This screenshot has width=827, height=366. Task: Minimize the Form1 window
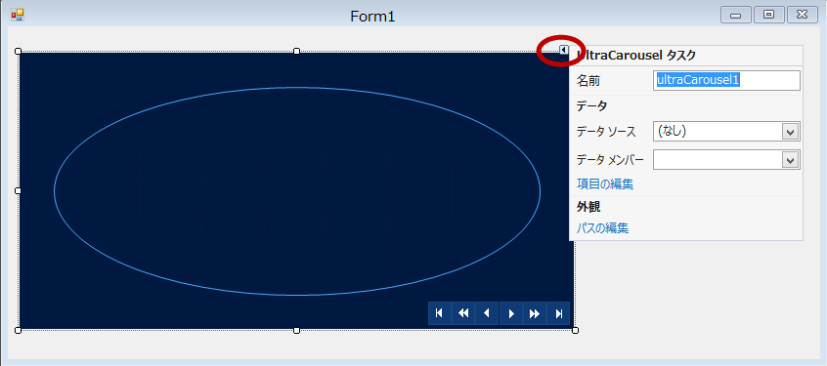point(736,16)
